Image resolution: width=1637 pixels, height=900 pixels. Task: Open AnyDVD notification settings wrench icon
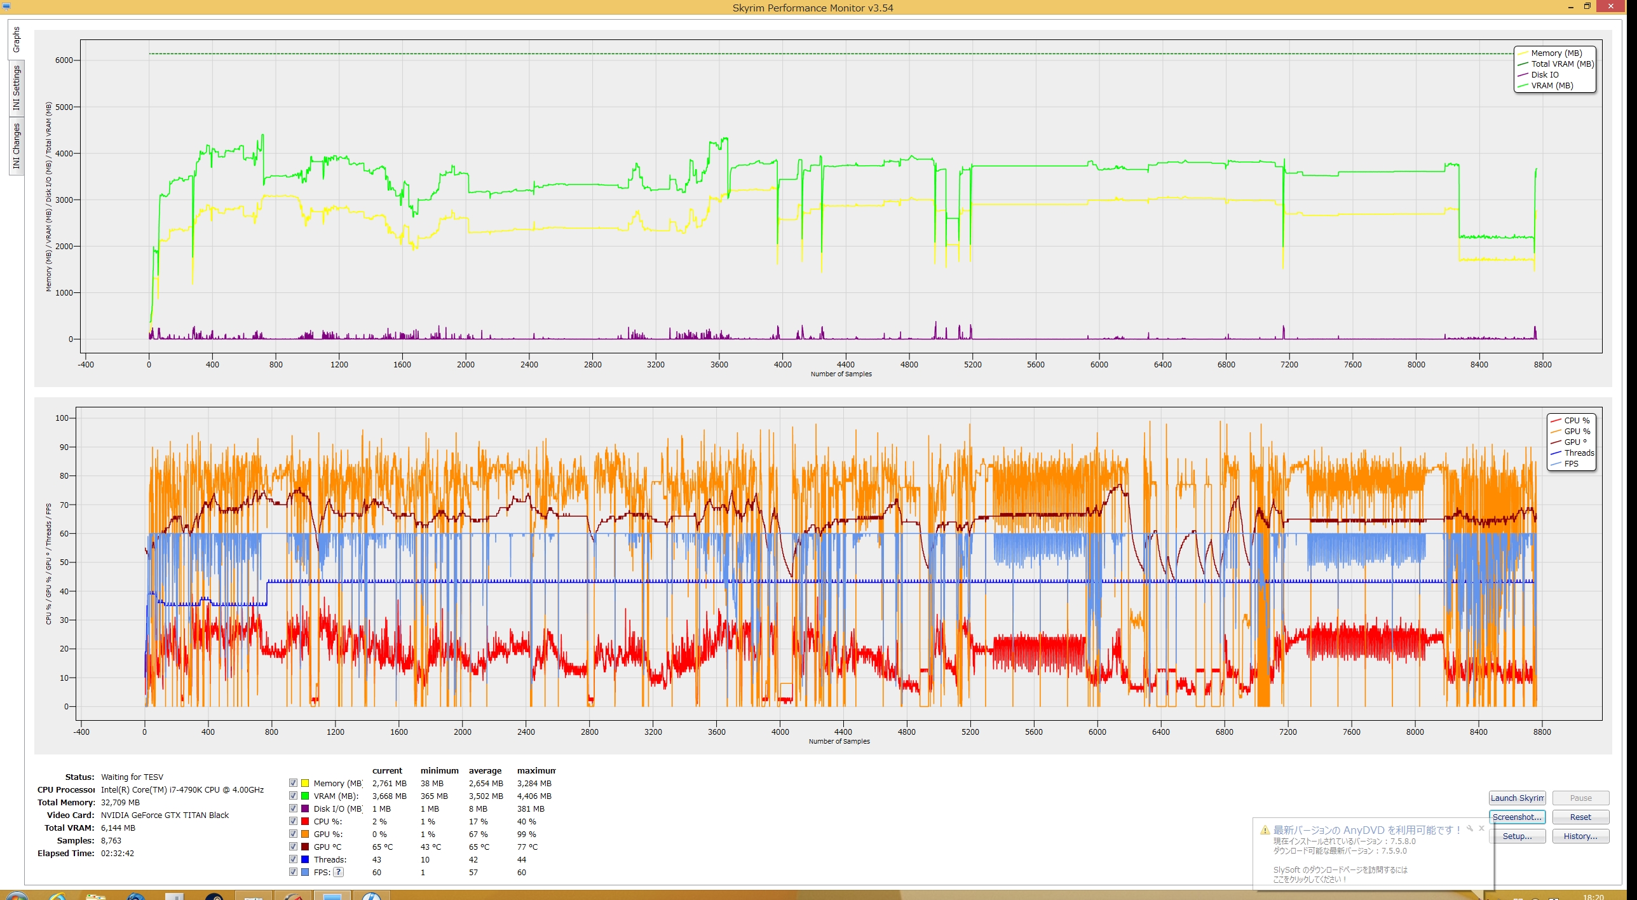coord(1469,829)
